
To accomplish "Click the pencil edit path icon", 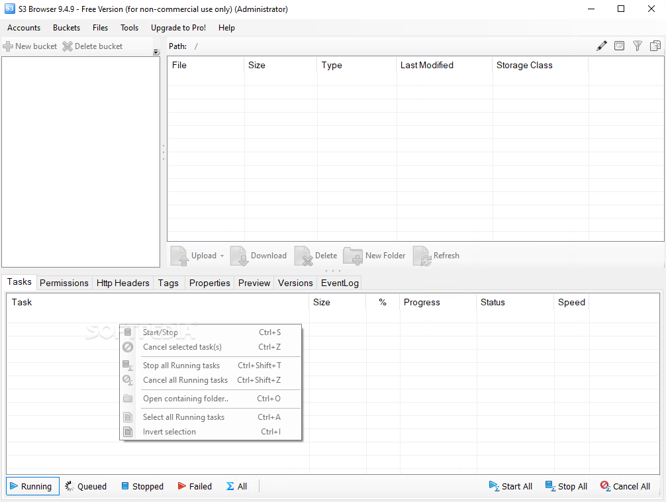I will [x=601, y=46].
